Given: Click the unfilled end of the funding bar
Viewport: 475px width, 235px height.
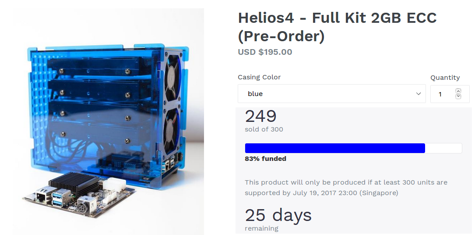Looking at the screenshot, I should pos(443,148).
